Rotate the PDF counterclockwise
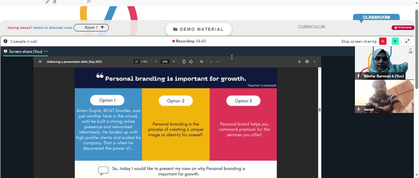This screenshot has height=178, width=419. pyautogui.click(x=191, y=62)
